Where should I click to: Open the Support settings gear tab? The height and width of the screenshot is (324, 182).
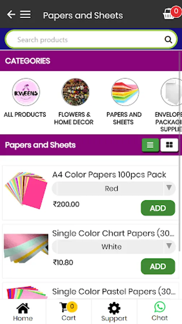coord(114,312)
